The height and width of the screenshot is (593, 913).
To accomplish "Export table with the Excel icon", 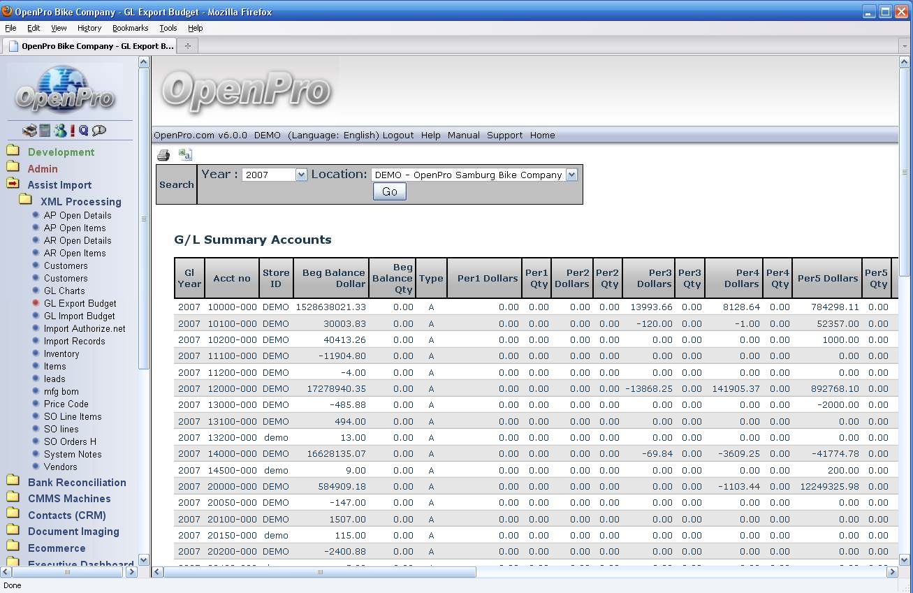I will tap(185, 155).
